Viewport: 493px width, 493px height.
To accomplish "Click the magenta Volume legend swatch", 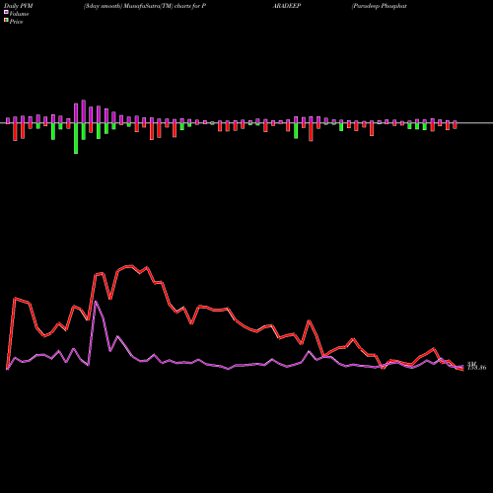I will [x=6, y=13].
